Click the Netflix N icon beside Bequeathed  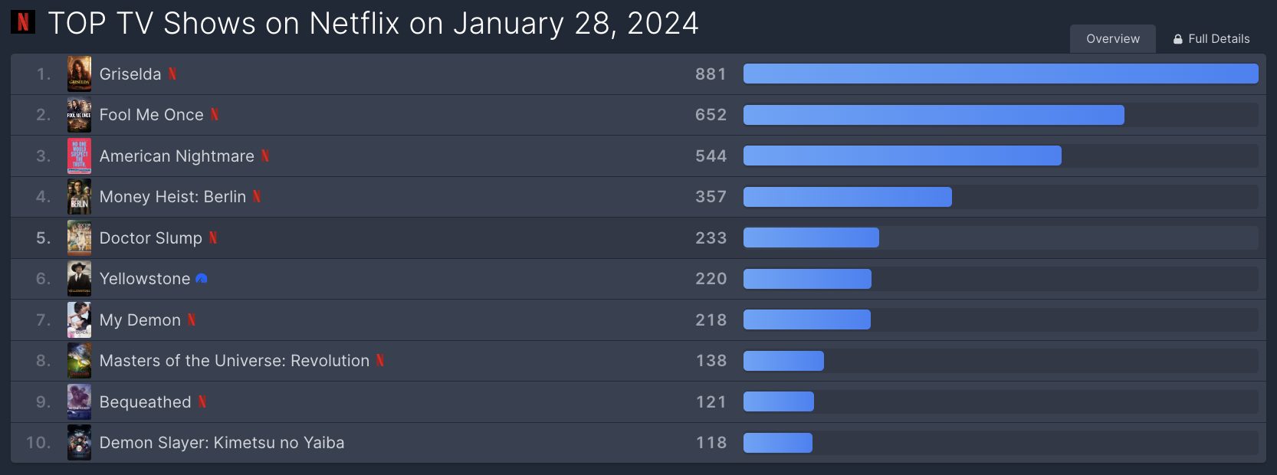point(202,402)
